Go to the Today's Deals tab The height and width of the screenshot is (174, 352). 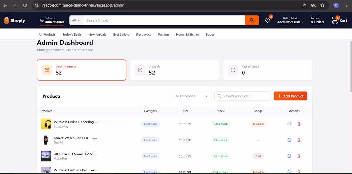(72, 34)
